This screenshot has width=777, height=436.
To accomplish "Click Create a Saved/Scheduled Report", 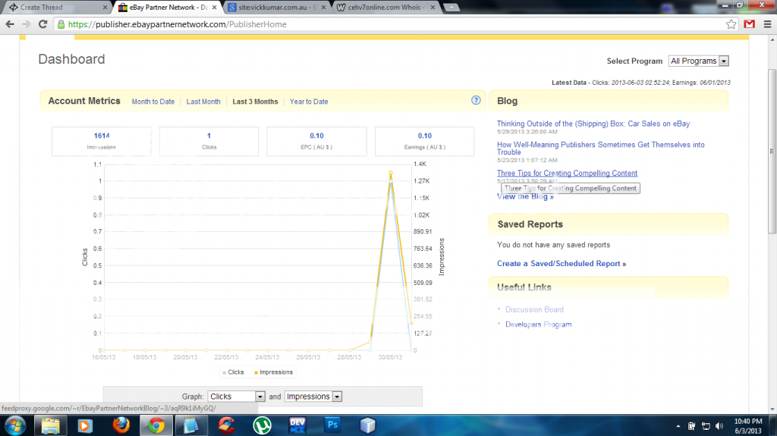I will pyautogui.click(x=562, y=264).
